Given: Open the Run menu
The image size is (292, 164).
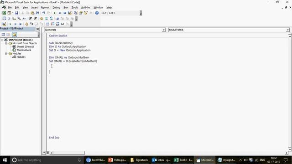Looking at the screenshot, I should [x=66, y=7].
